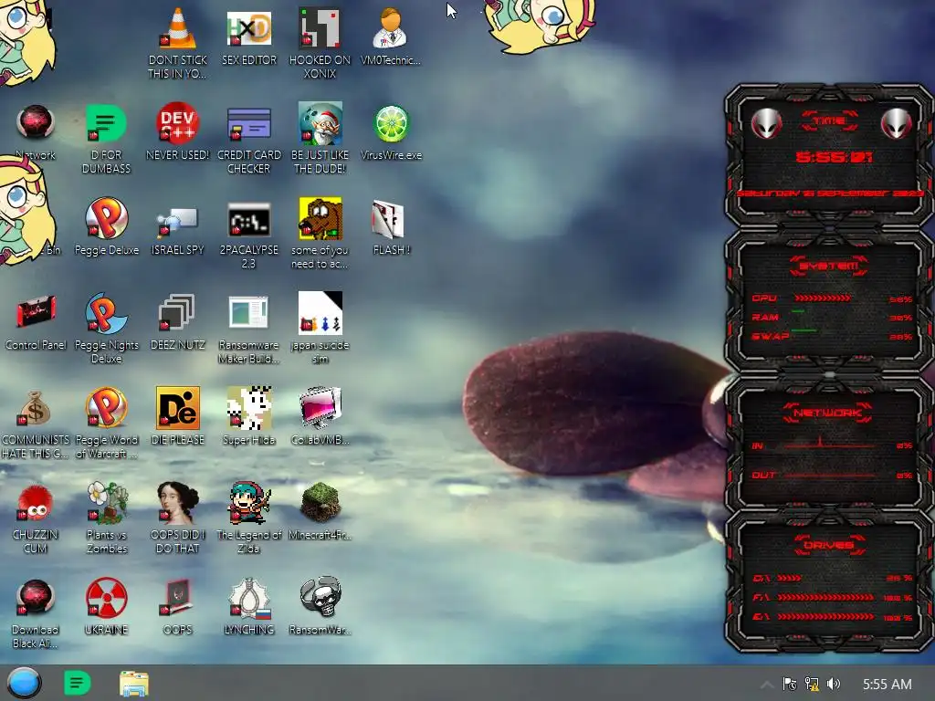Image resolution: width=935 pixels, height=701 pixels.
Task: Open 'CREDIT CARD CHECKER' desktop icon
Action: pos(248,124)
